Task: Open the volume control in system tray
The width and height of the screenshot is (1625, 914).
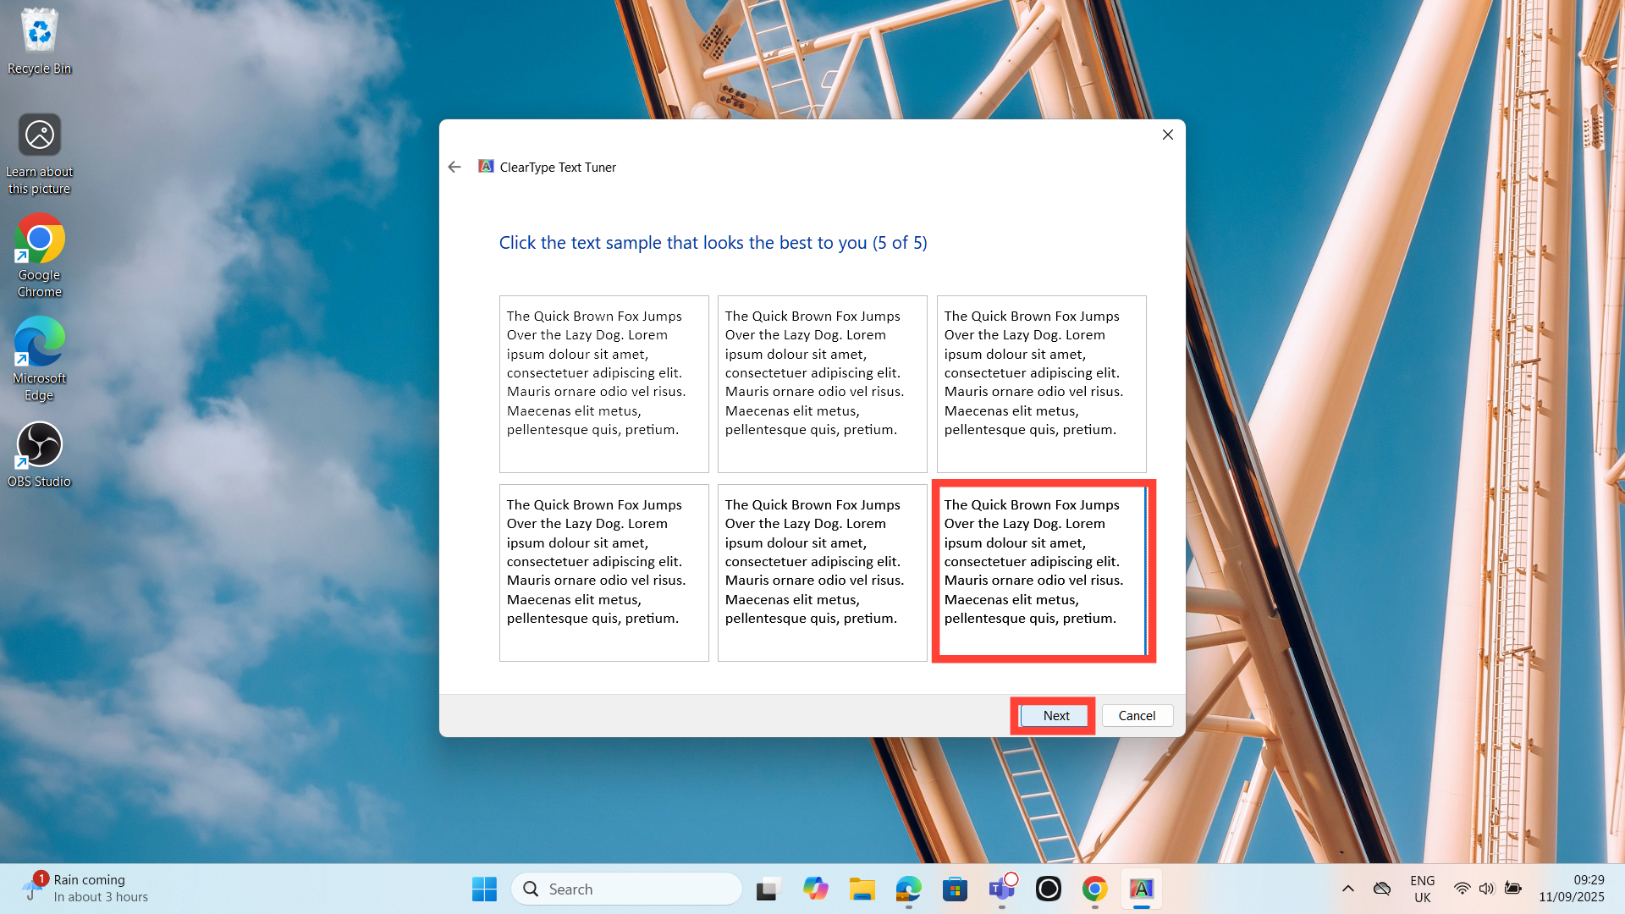Action: click(1486, 889)
